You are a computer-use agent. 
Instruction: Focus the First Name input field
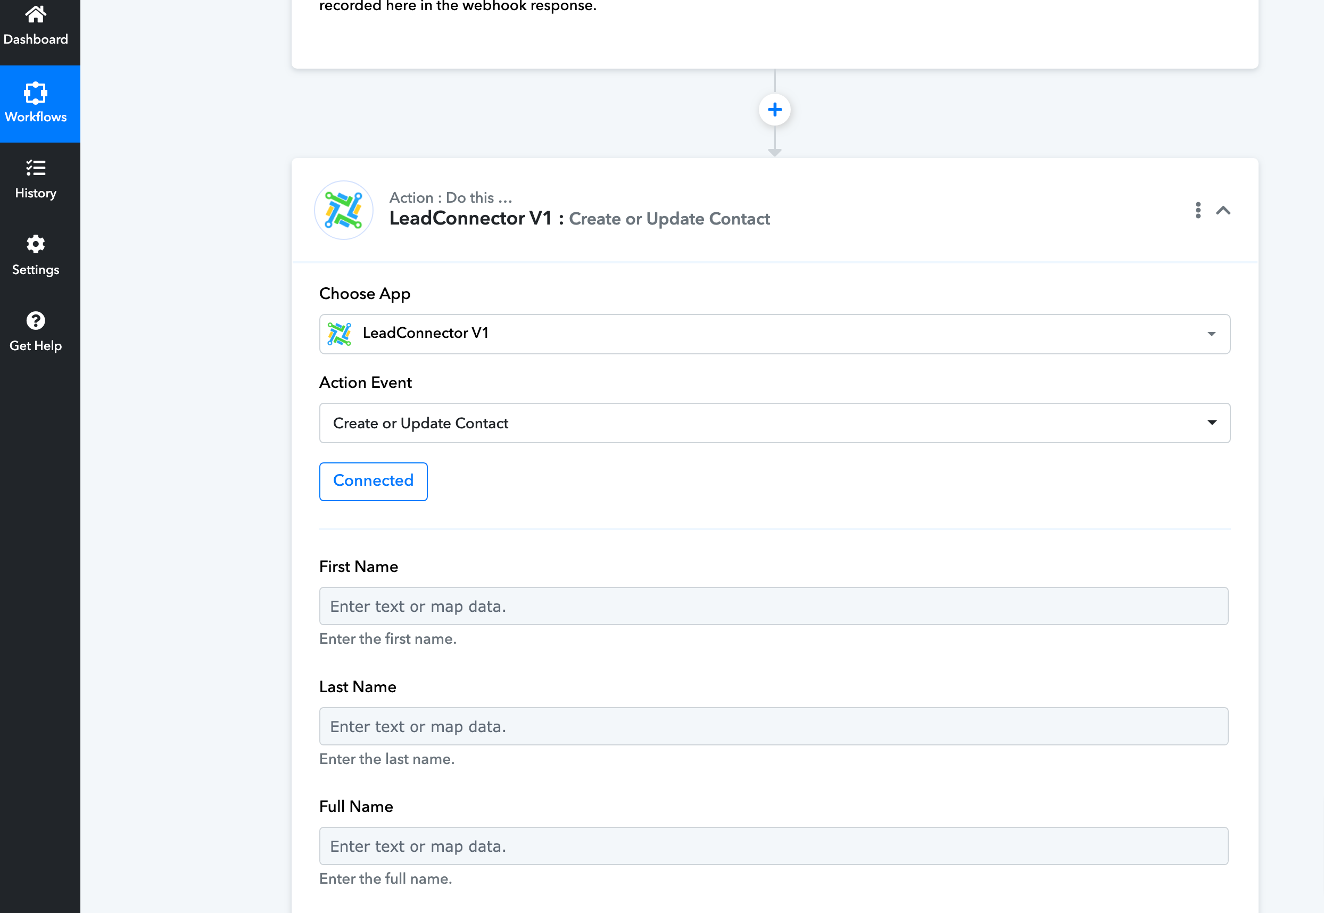(x=774, y=607)
